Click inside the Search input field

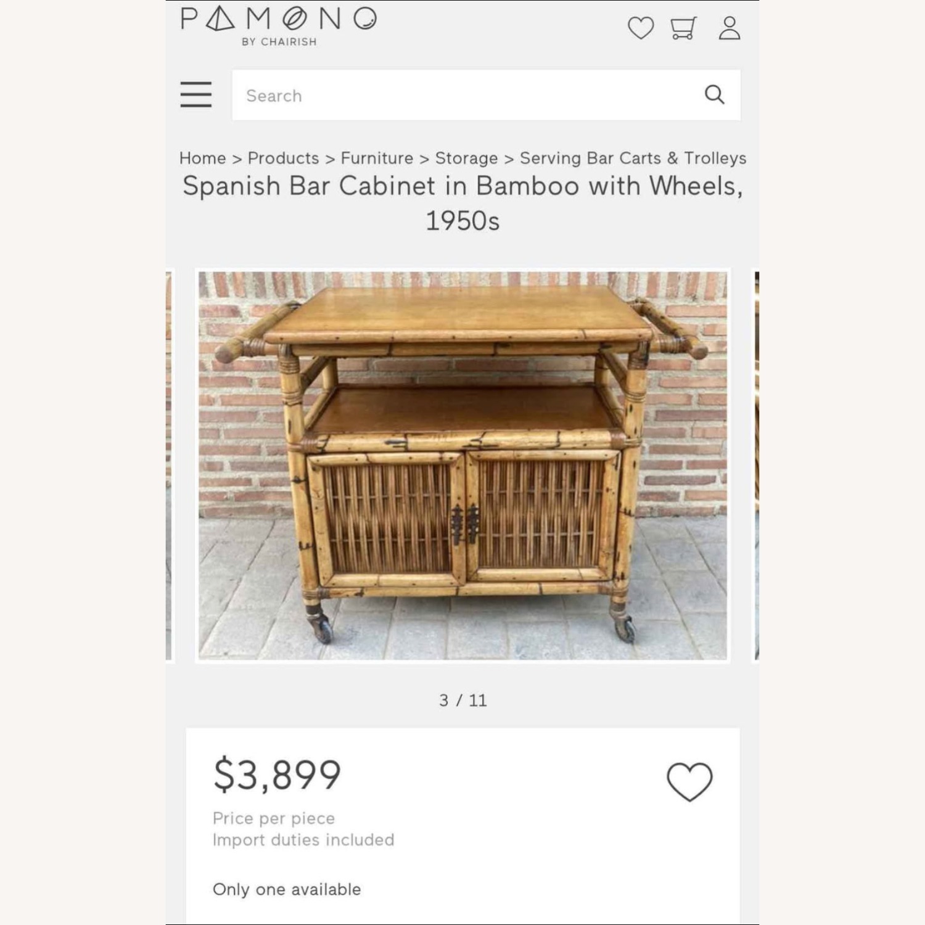[x=432, y=96]
